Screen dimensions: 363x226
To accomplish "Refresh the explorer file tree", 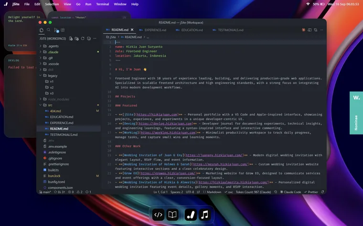I will (83, 39).
